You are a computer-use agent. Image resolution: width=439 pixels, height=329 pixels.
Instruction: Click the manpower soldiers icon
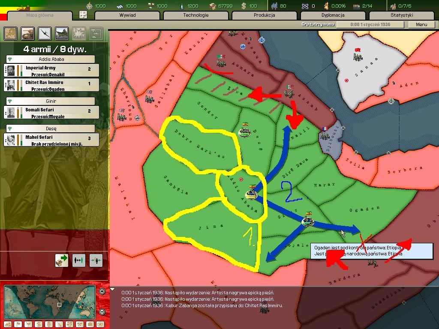point(274,6)
